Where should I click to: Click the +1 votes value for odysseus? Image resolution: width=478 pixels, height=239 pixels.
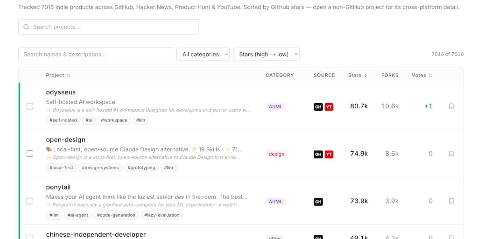click(429, 106)
